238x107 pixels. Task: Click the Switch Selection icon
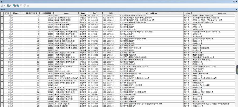pyautogui.click(x=18, y=6)
